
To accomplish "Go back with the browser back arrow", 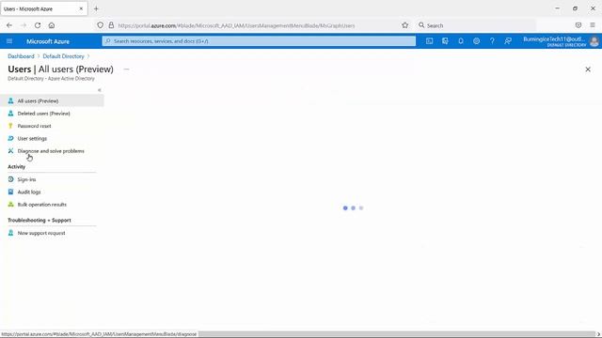I will 9,25.
